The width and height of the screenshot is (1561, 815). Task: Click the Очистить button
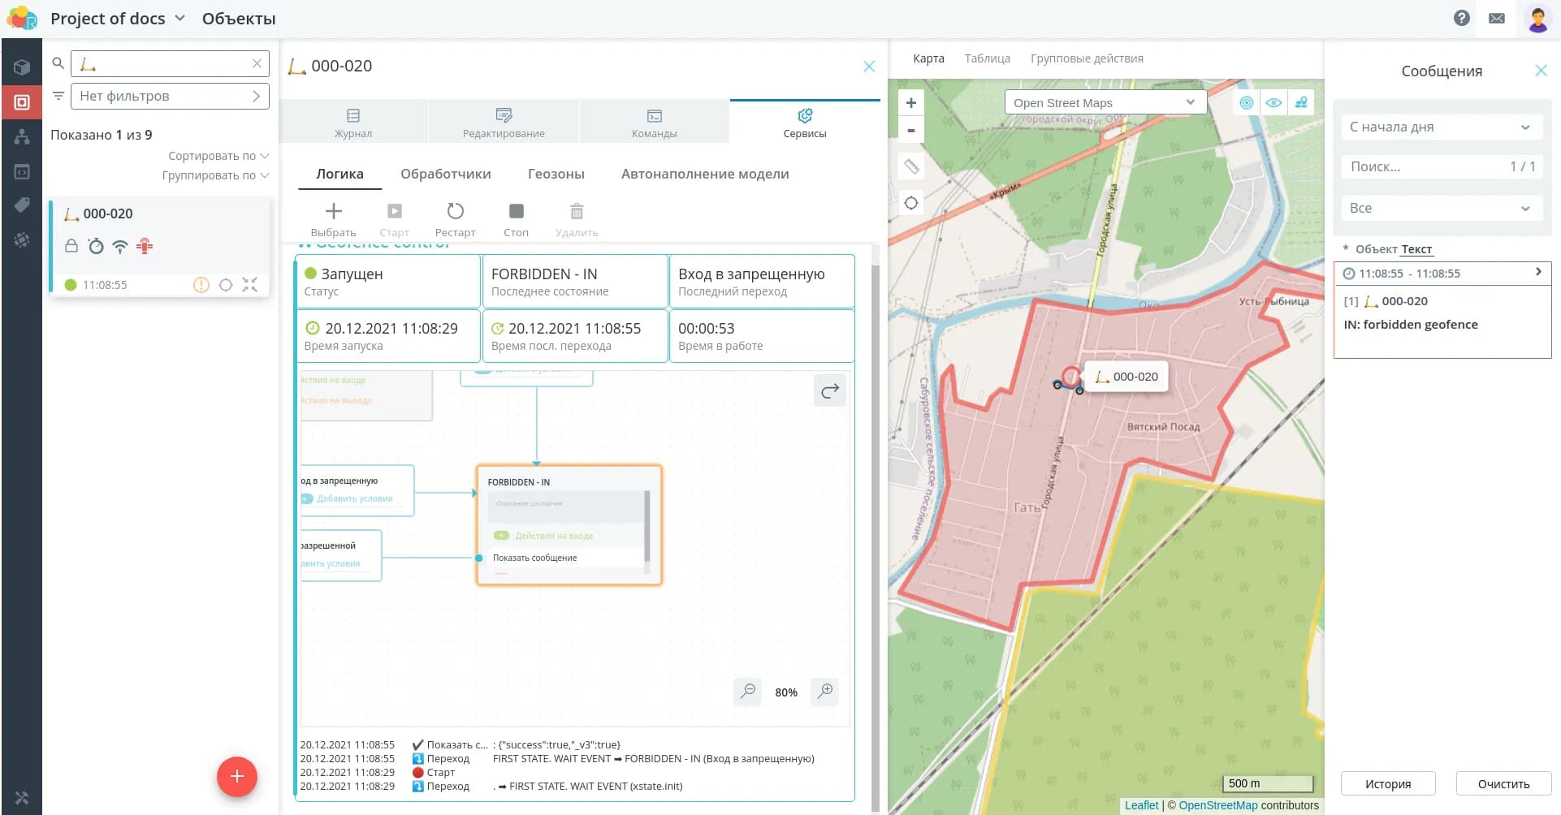point(1503,783)
